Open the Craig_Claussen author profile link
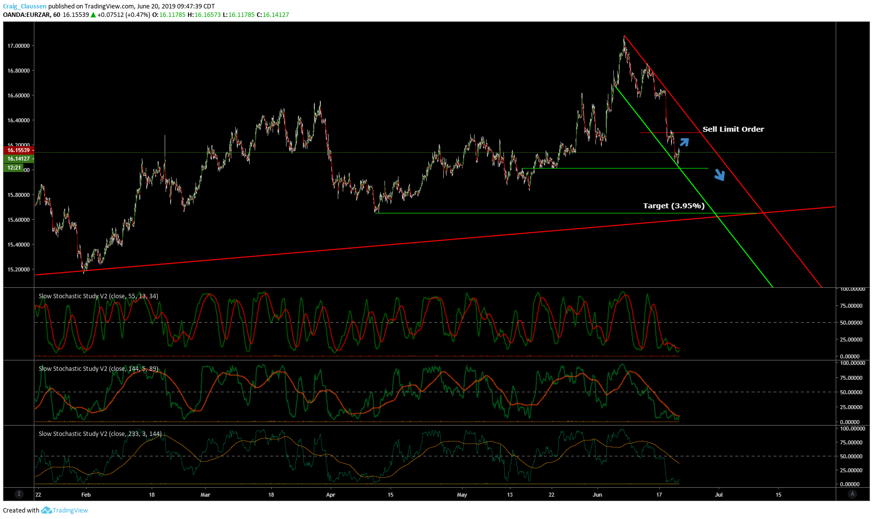This screenshot has height=519, width=873. [25, 6]
